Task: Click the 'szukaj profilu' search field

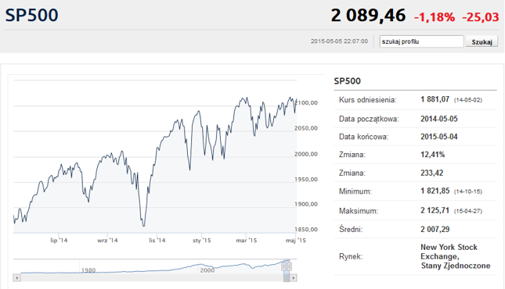Action: click(421, 41)
